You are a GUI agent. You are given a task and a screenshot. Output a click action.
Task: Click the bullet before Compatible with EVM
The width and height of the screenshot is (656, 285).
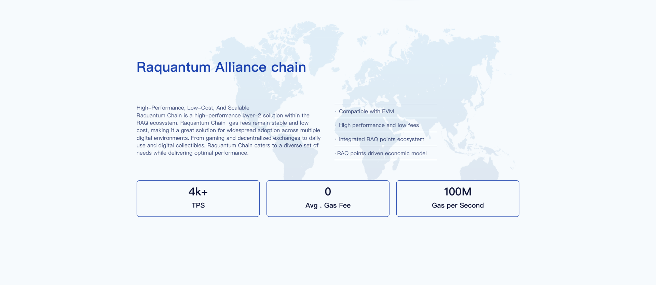pyautogui.click(x=336, y=111)
